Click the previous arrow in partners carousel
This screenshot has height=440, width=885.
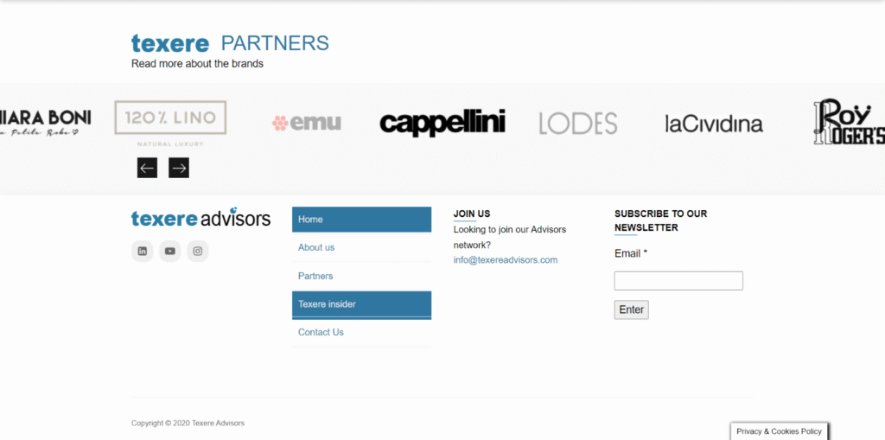147,168
